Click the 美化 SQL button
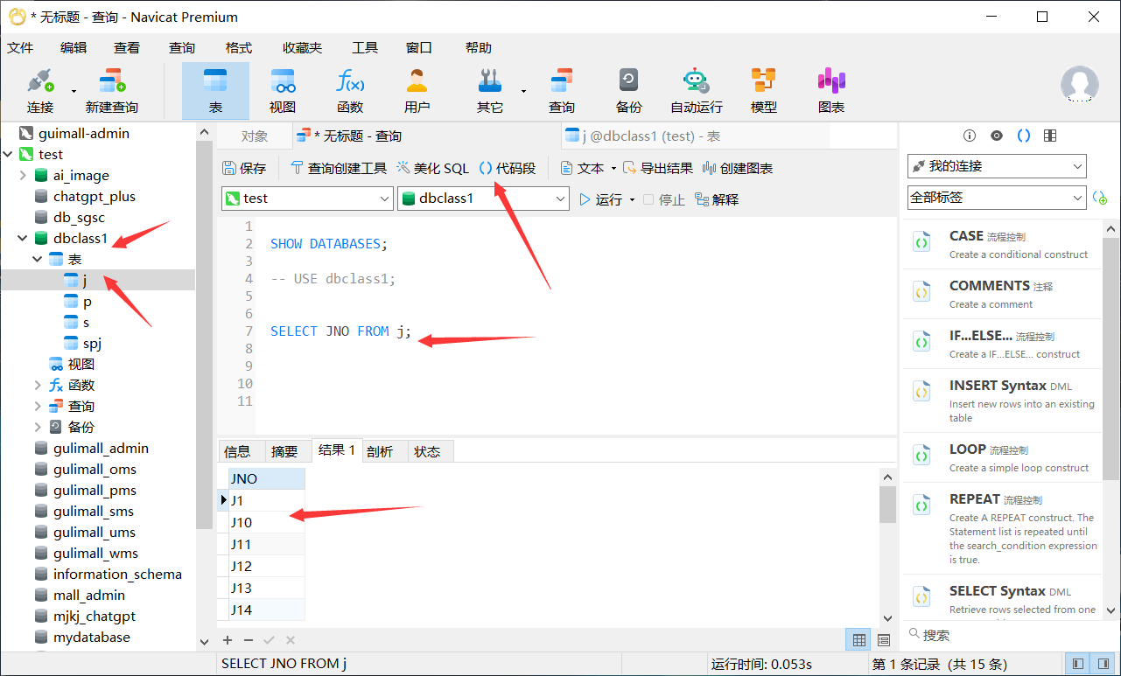 432,168
